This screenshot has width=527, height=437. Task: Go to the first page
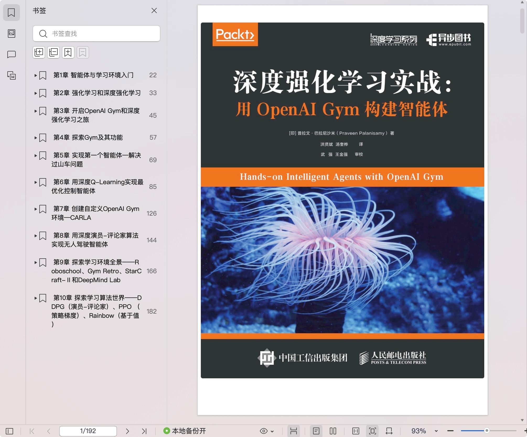pyautogui.click(x=32, y=431)
